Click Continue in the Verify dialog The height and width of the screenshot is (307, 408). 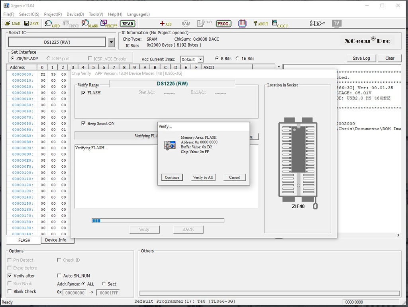point(172,177)
